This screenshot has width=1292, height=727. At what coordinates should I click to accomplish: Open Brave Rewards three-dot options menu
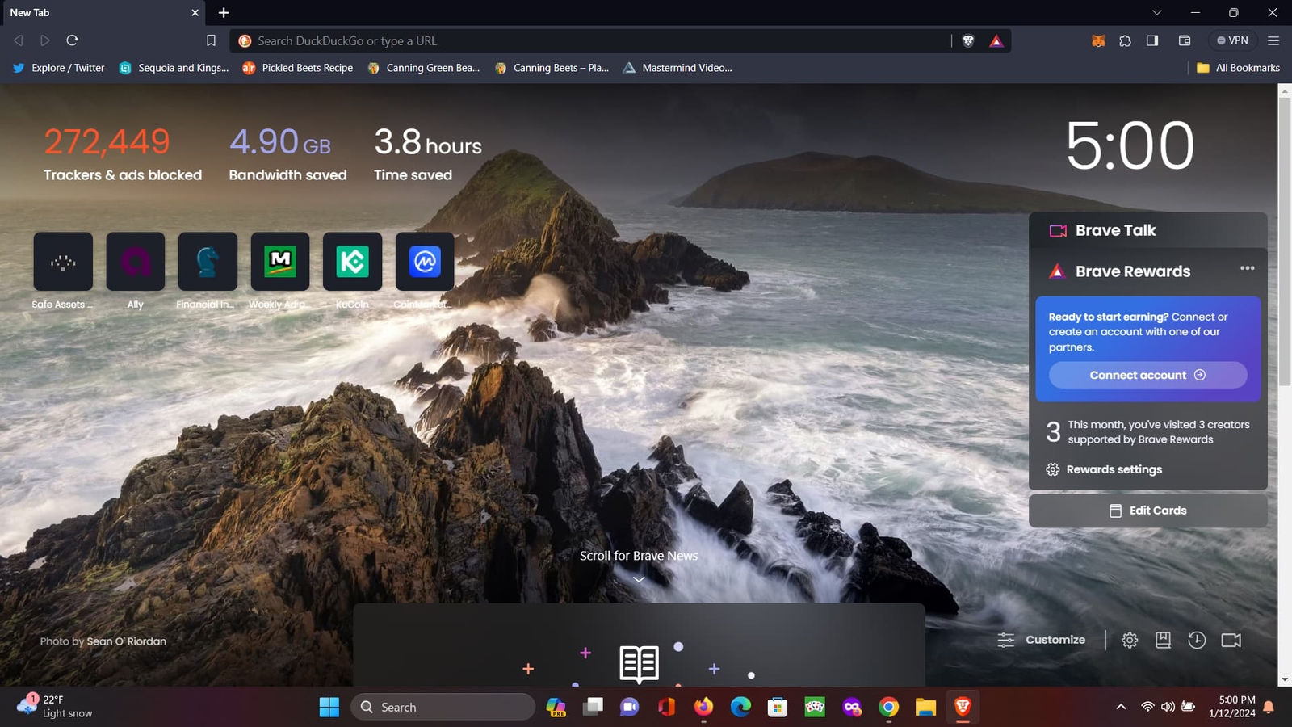[1247, 268]
